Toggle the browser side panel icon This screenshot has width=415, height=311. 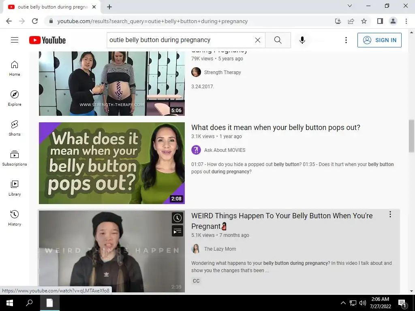(380, 21)
